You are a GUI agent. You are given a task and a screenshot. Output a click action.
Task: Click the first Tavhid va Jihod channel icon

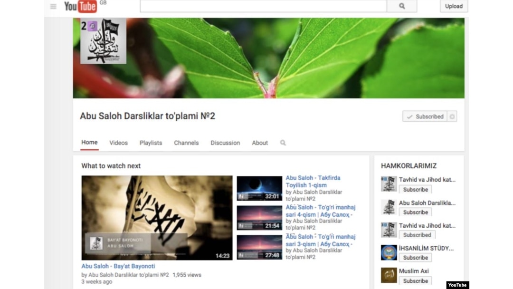point(389,184)
